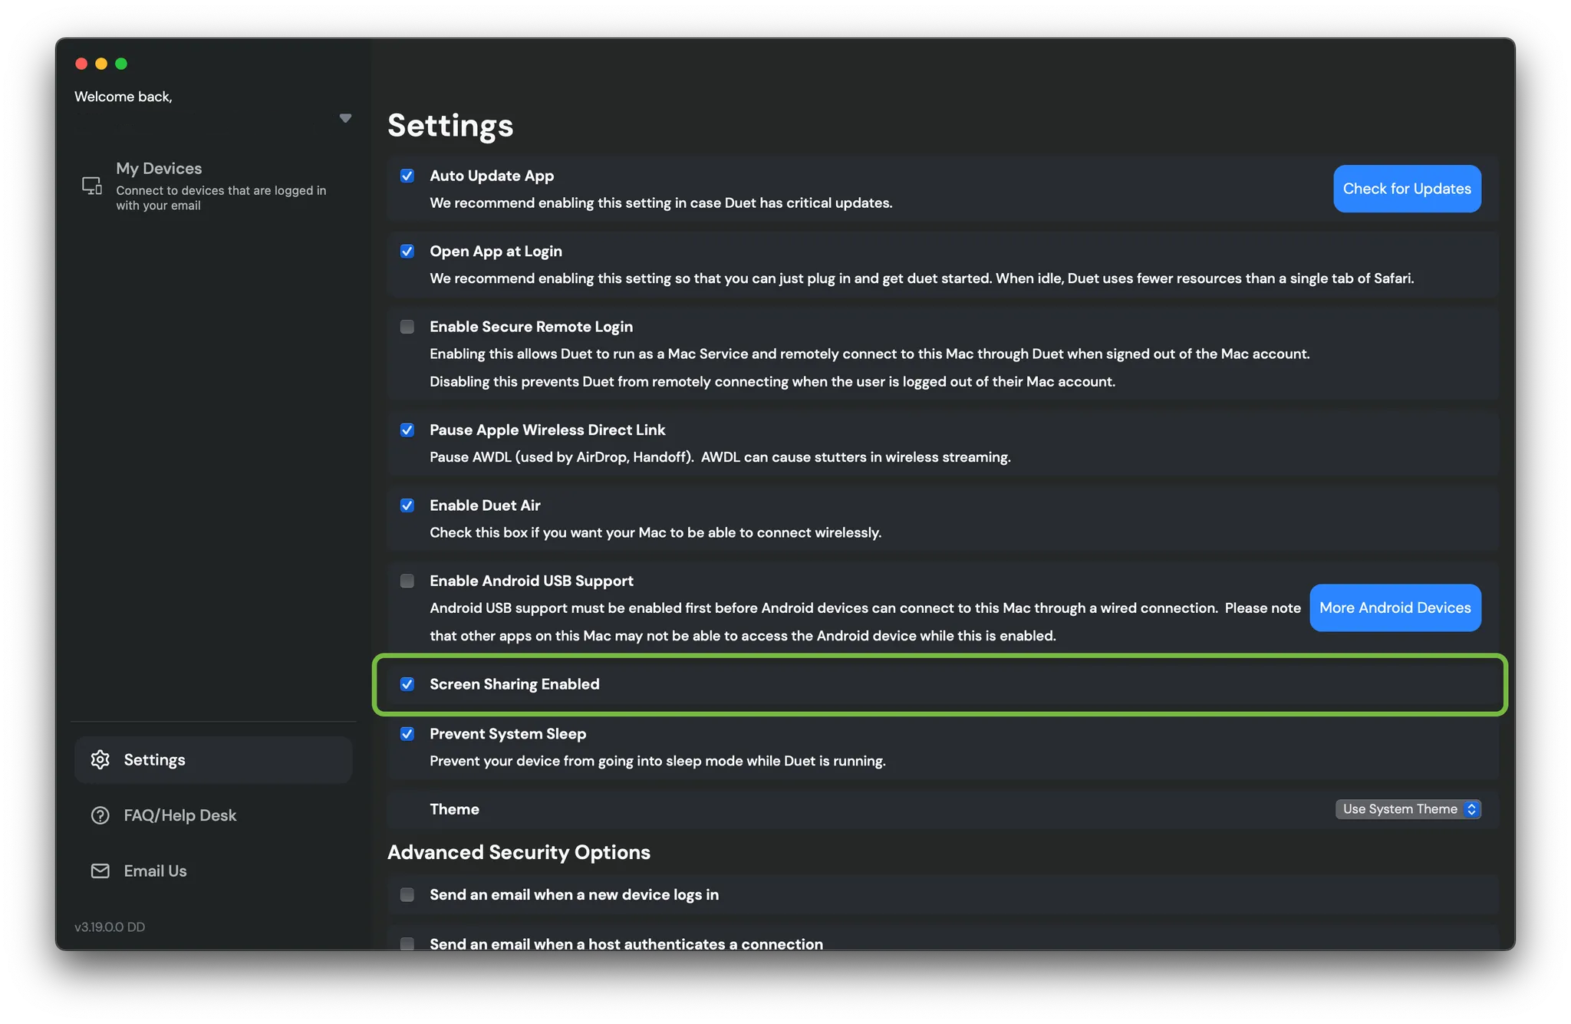Click the Settings gear icon

100,759
